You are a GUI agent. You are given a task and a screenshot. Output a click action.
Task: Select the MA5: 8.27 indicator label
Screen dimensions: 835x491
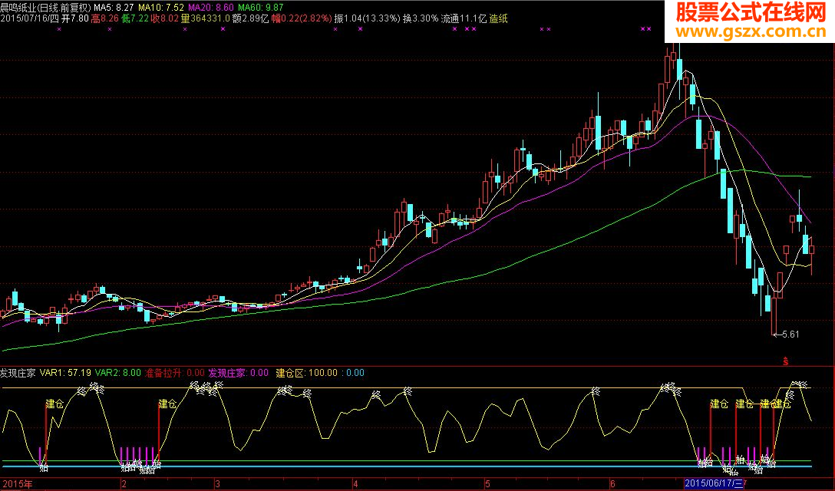[114, 8]
